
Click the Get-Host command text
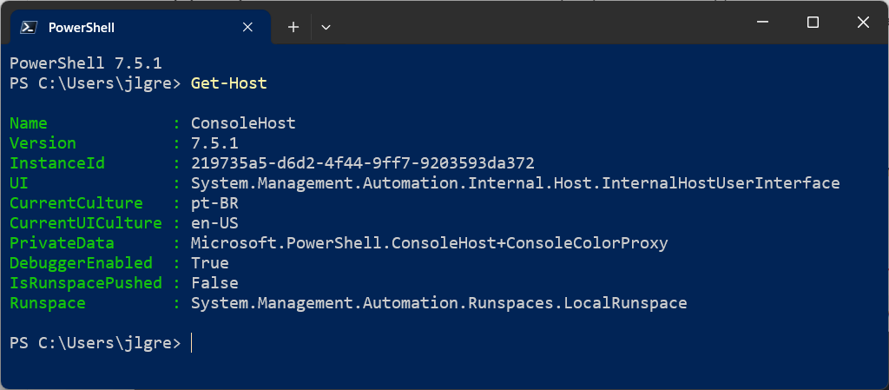click(x=228, y=83)
